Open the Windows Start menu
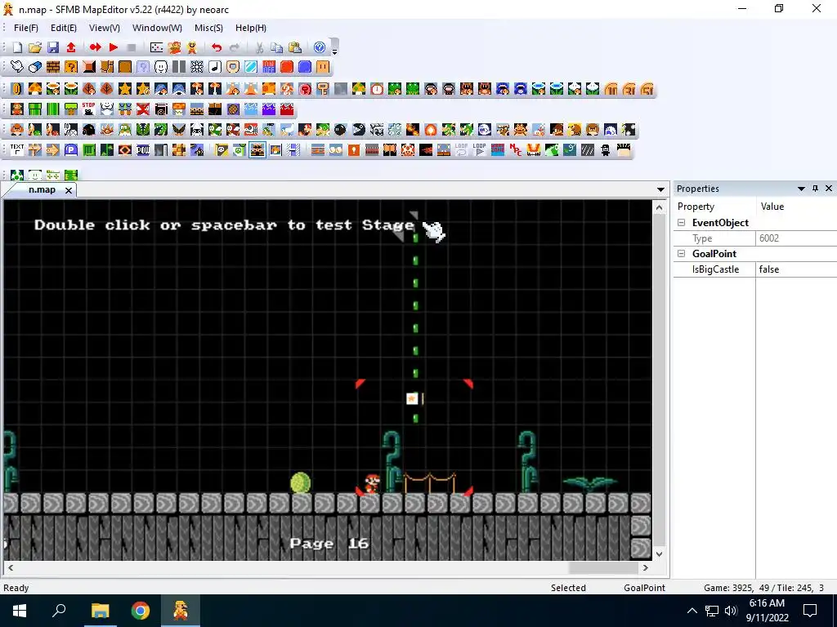This screenshot has width=837, height=627. coord(20,611)
